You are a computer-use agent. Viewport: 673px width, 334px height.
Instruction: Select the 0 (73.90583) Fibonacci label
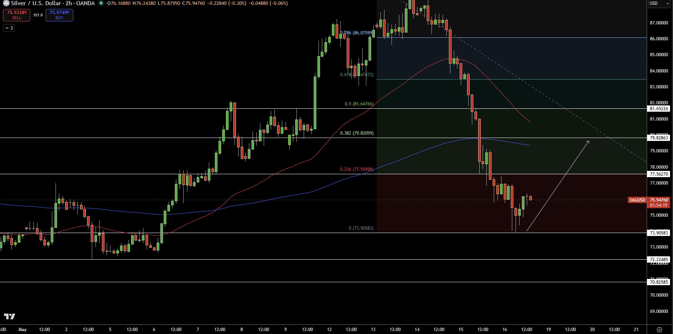[x=361, y=228]
